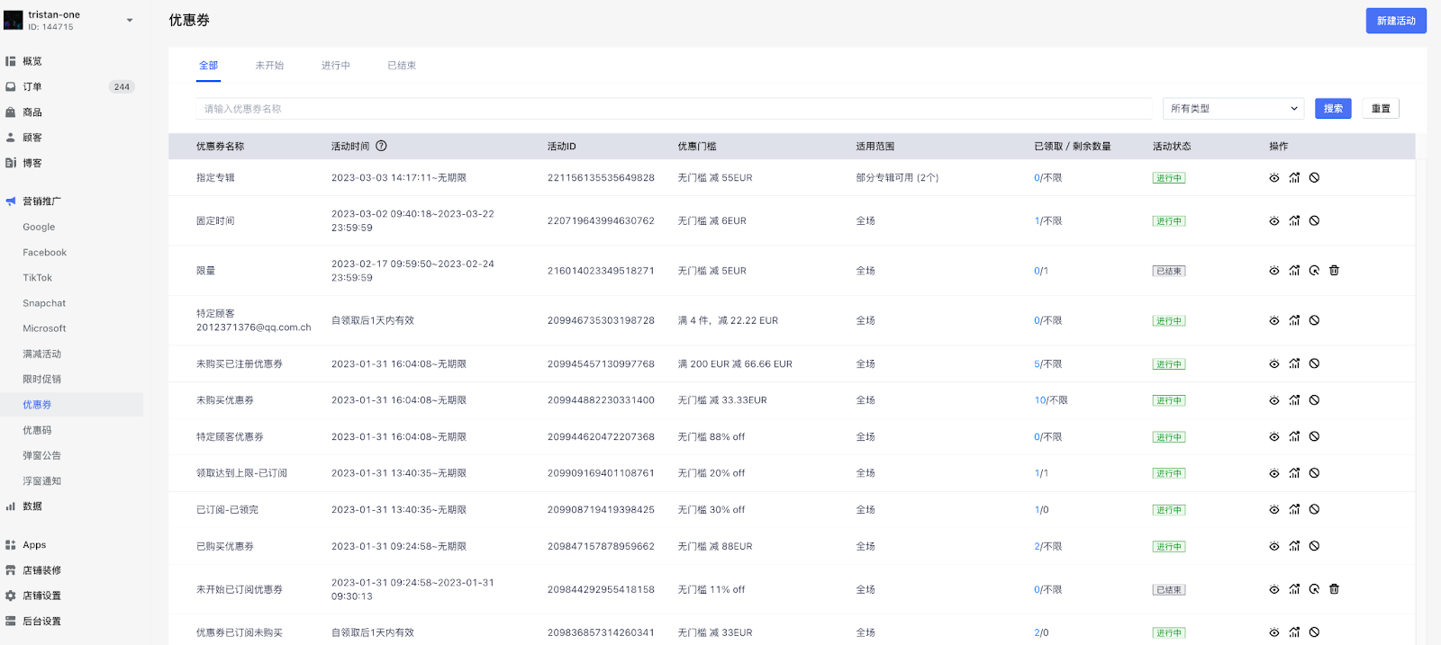Screen dimensions: 1441x645
Task: View the 已购买优惠券 coupon with eye icon
Action: click(x=1274, y=547)
